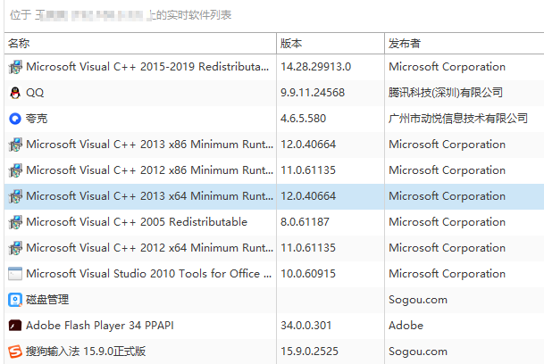Select Microsoft Visual C++ 2005 Redistributable name
Image resolution: width=544 pixels, height=364 pixels.
point(137,222)
